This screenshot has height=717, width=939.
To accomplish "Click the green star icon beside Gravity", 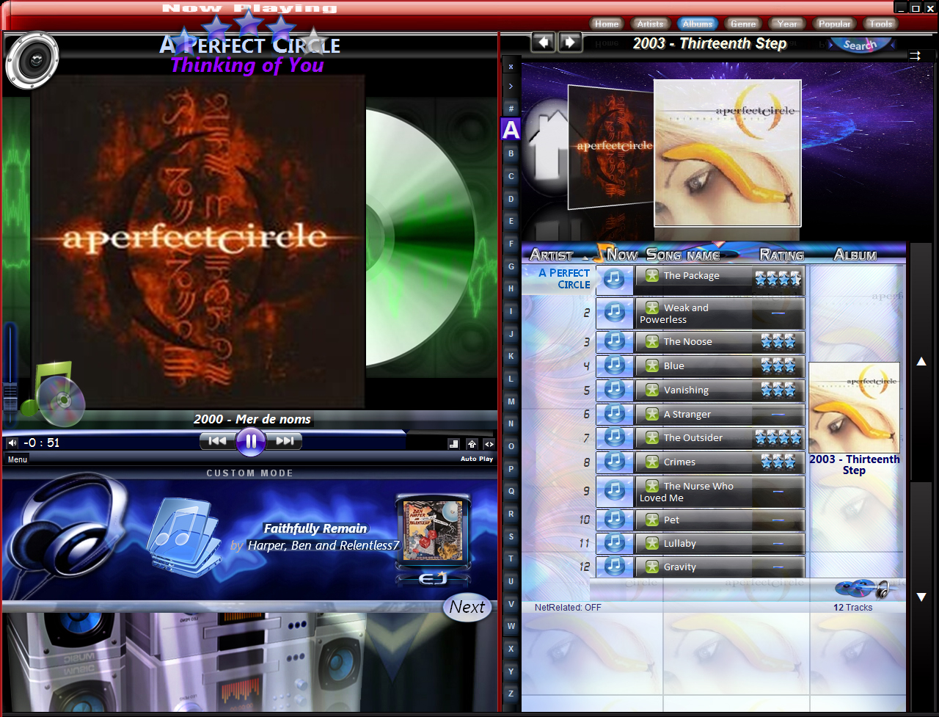I will pyautogui.click(x=651, y=567).
